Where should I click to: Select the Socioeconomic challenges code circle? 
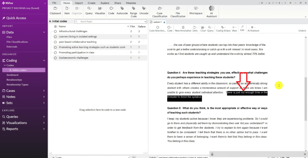(55, 58)
